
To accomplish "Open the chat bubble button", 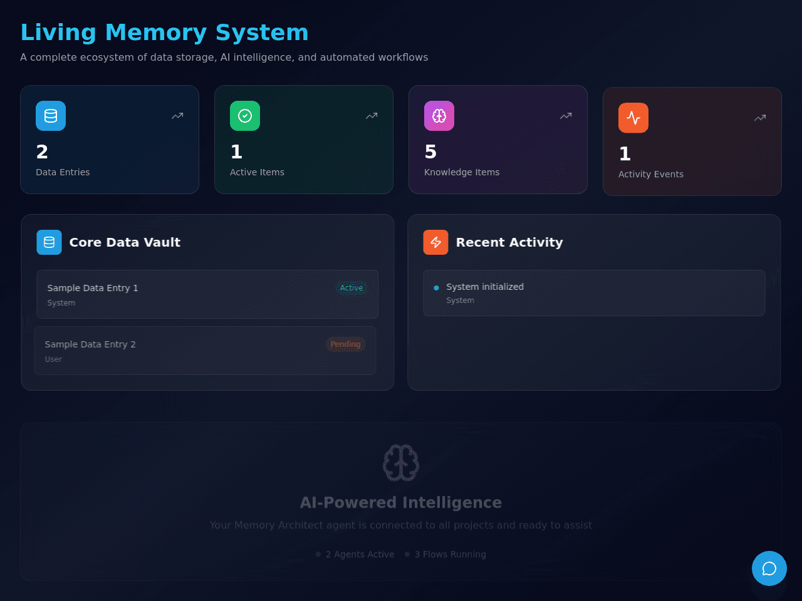I will pos(769,568).
